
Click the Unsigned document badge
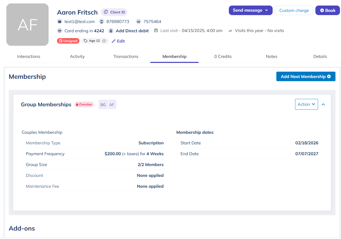68,41
